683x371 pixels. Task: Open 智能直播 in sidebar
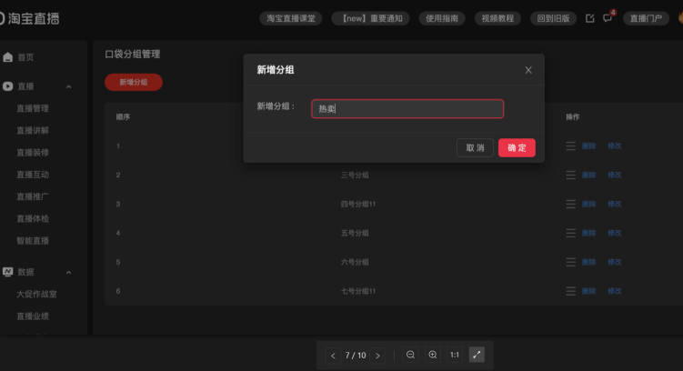(x=33, y=241)
